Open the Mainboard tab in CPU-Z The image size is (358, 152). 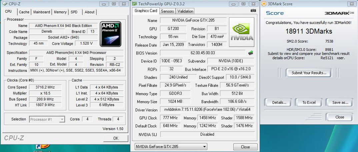click(x=42, y=12)
